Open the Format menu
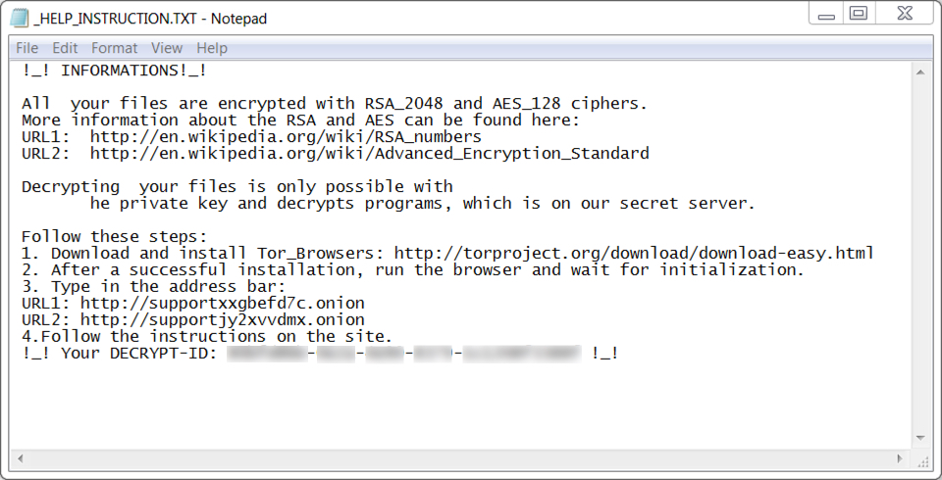Viewport: 942px width, 480px height. (x=114, y=48)
